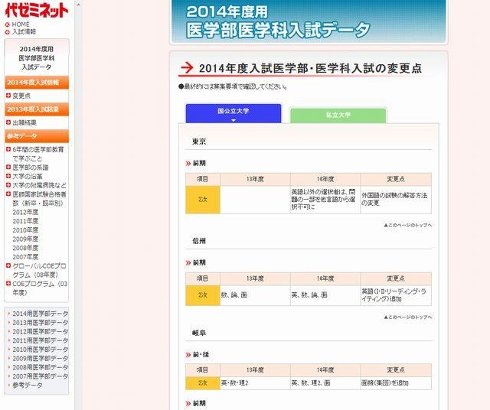Click the 2013年度入試結果 orange header

[37, 109]
